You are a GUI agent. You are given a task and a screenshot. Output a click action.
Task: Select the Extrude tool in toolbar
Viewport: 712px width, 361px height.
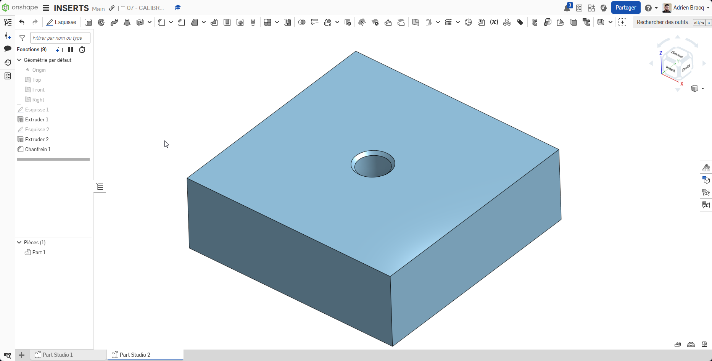coord(88,22)
